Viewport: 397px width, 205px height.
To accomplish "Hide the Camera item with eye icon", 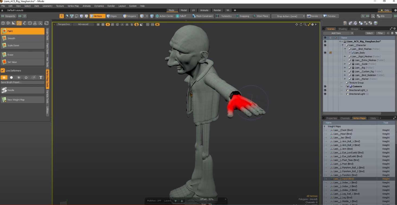I will pos(325,86).
